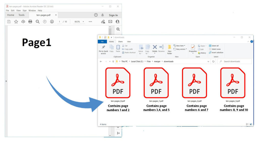Click the Tools tab in Acrobat
This screenshot has height=141, width=261.
pos(21,15)
